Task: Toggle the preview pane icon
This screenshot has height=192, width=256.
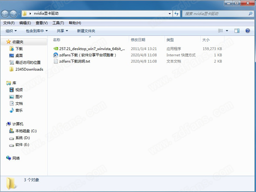Action: point(237,31)
